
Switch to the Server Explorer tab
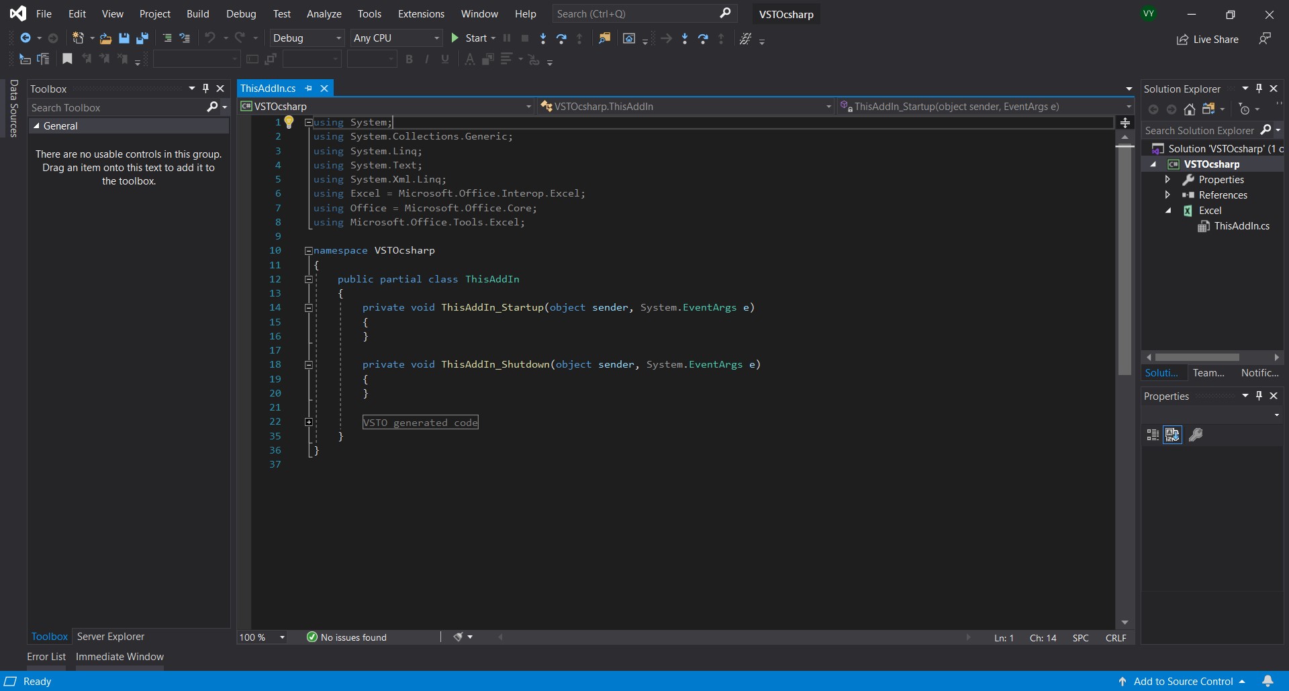click(x=111, y=637)
